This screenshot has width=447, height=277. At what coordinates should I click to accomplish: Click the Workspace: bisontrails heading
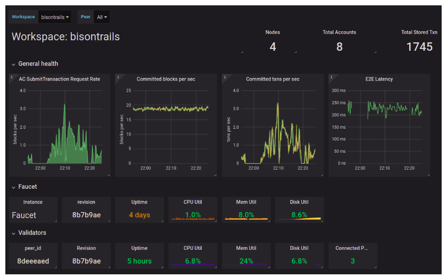point(65,37)
